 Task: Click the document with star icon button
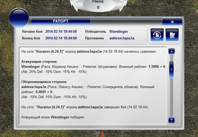172,35
